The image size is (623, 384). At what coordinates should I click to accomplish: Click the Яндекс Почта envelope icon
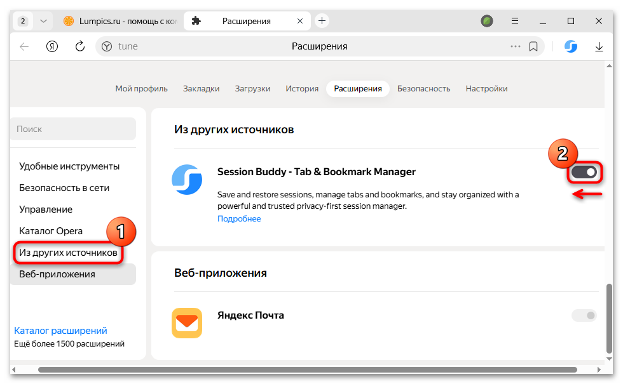pyautogui.click(x=187, y=323)
